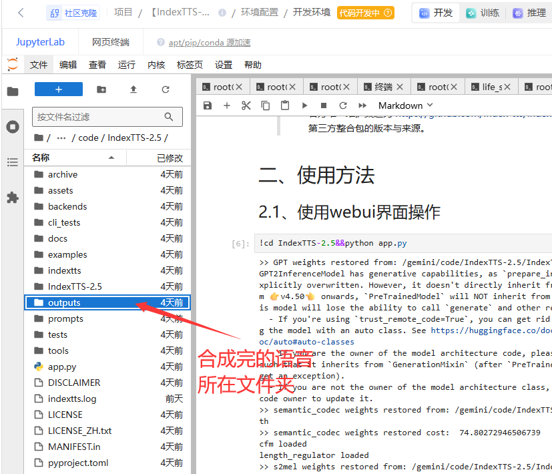Sort files by 名称 column

click(x=75, y=158)
